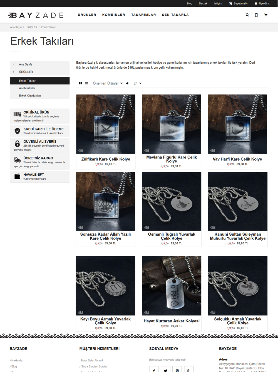The height and width of the screenshot is (372, 278).
Task: Toggle sort direction arrow
Action: coord(127,83)
